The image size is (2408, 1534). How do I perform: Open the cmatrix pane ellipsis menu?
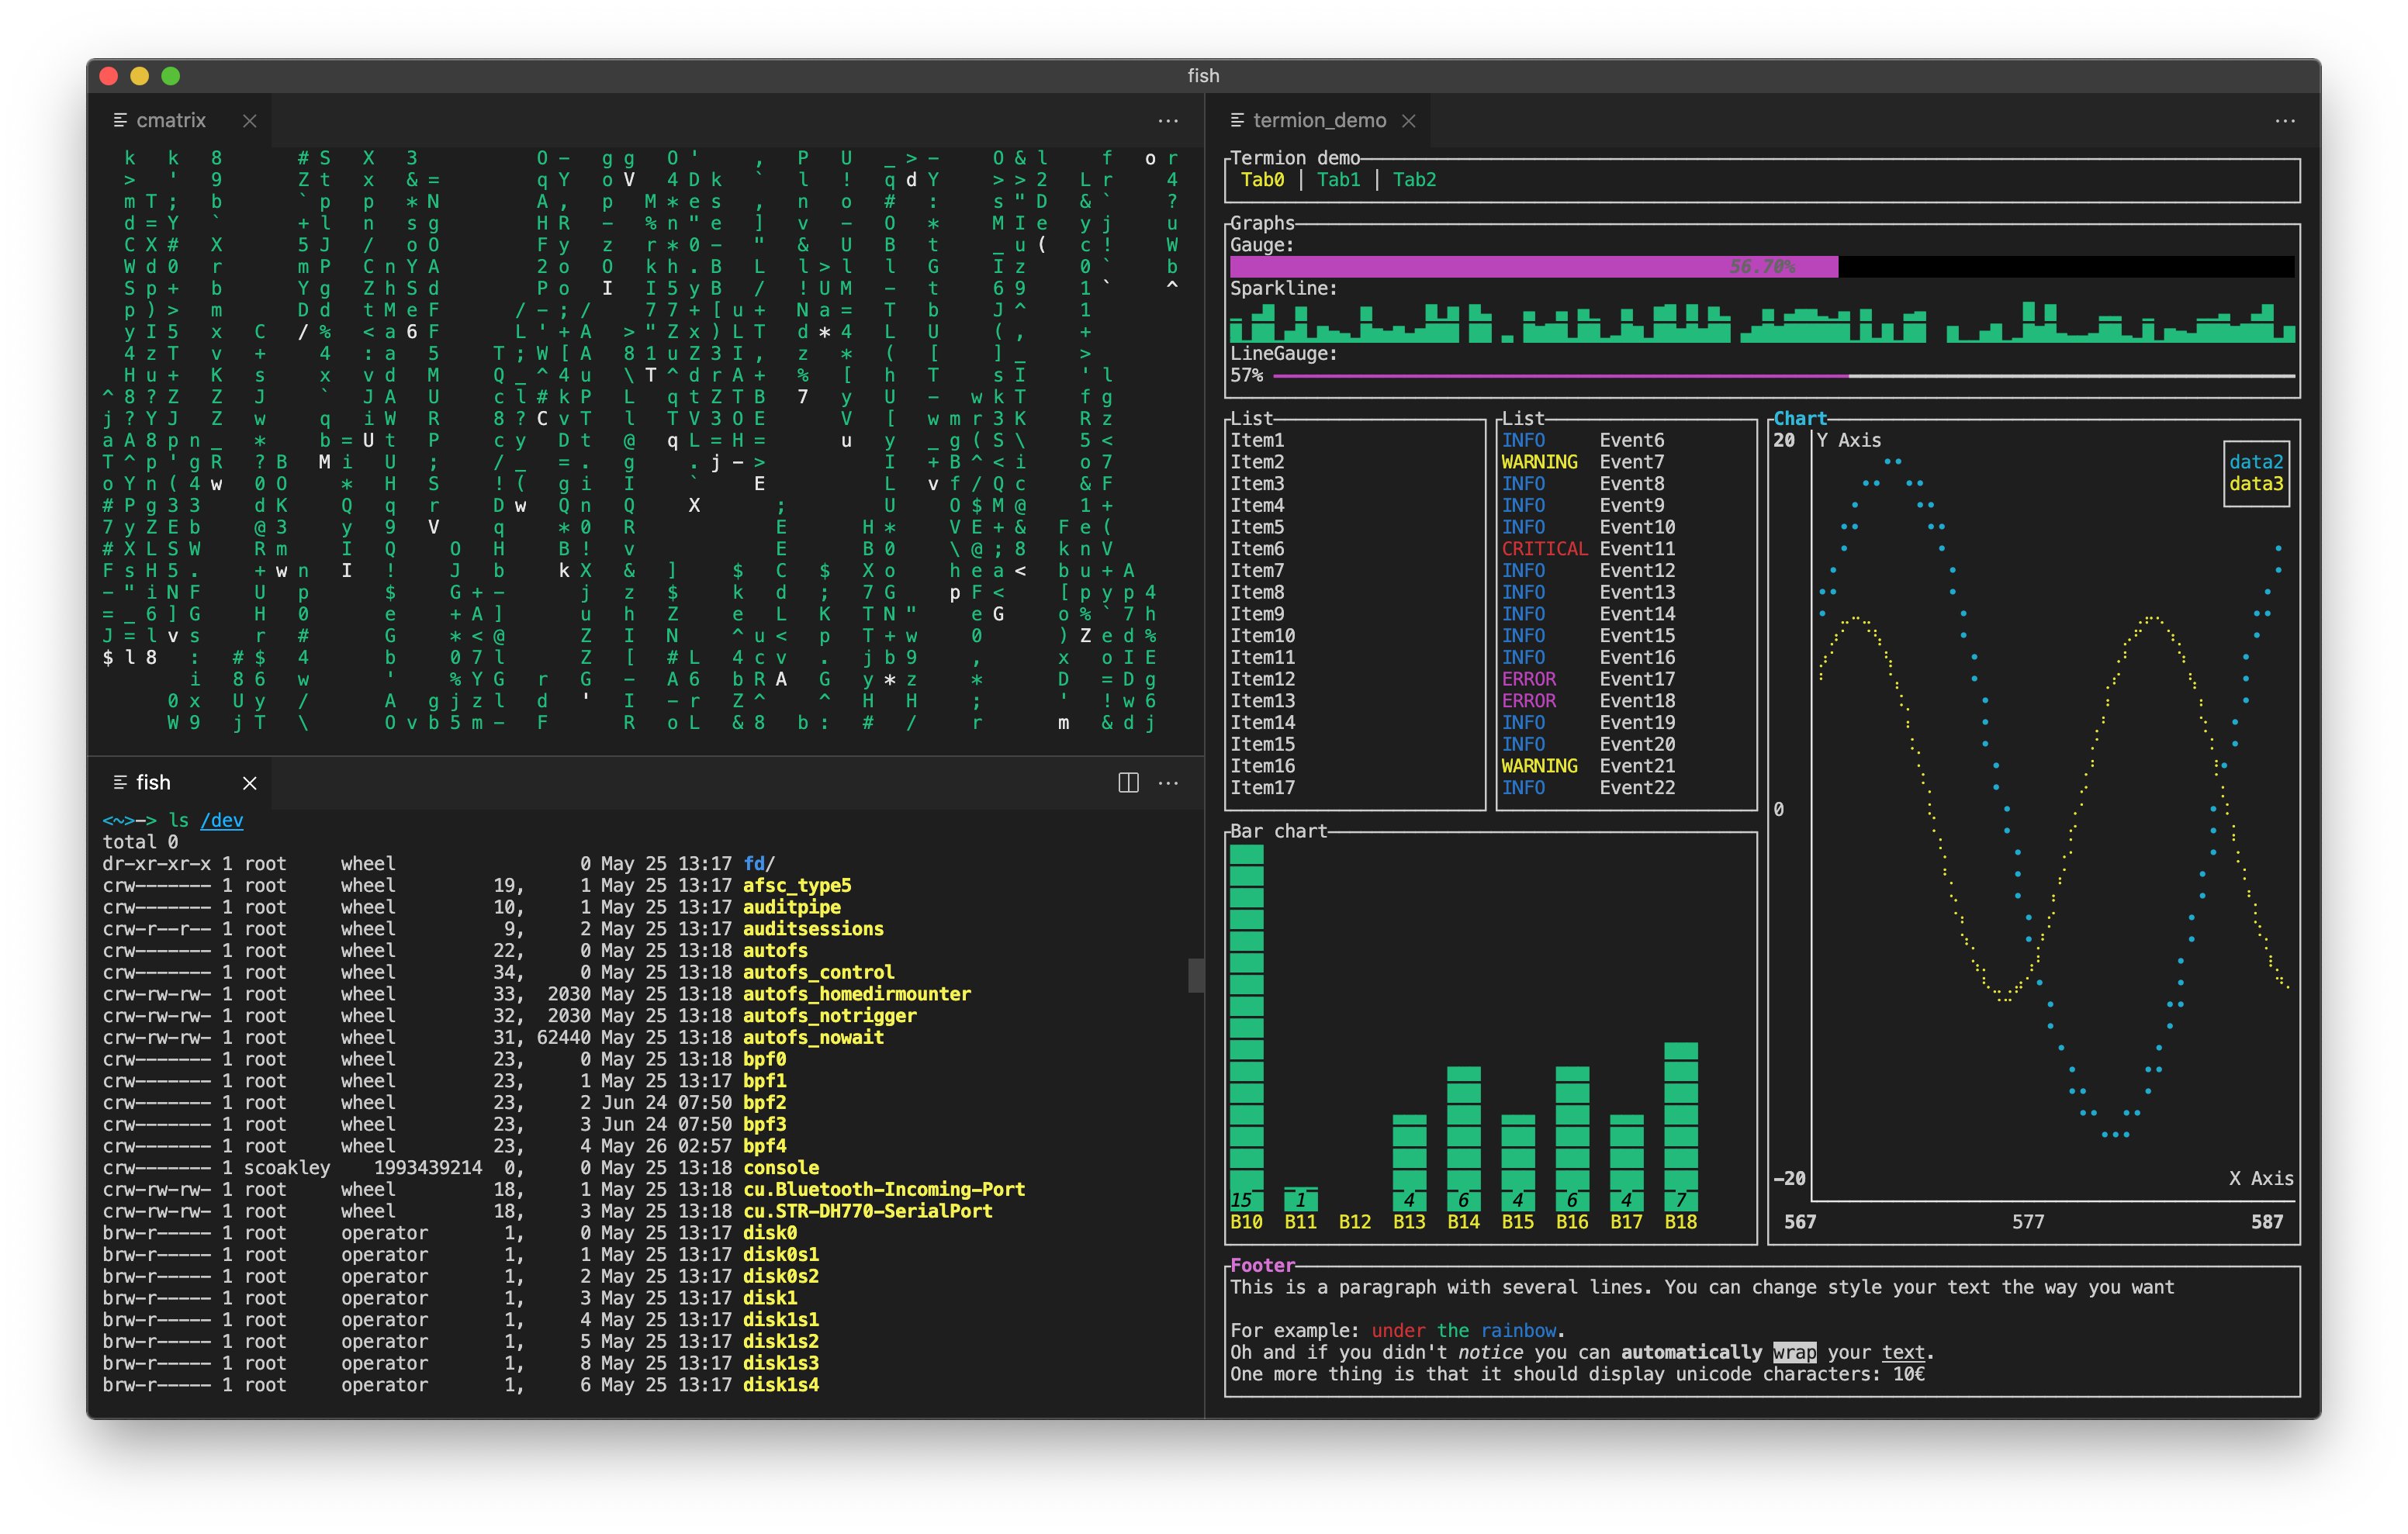[x=1167, y=121]
